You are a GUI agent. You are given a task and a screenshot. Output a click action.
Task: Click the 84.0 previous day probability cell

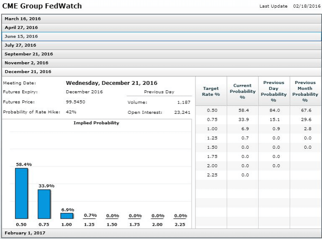tap(275, 110)
